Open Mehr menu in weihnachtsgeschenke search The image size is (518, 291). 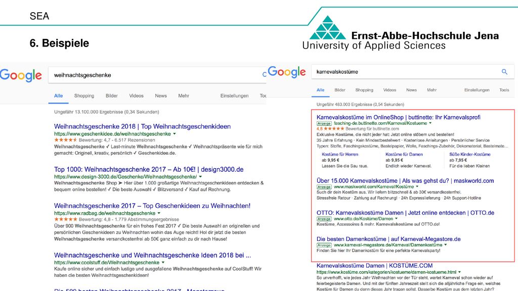[184, 95]
